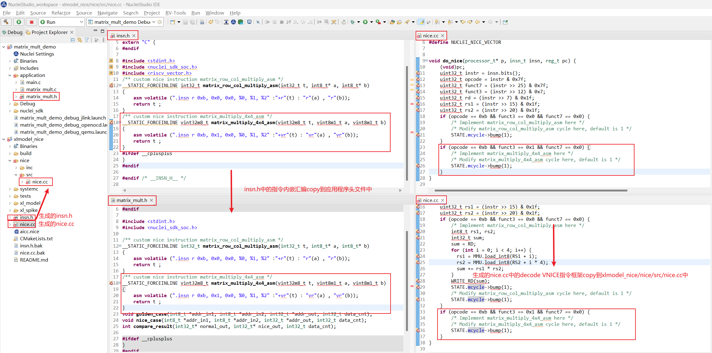Screen dimensions: 712x353
Task: Click the Search flashlight icon
Action: point(407,22)
